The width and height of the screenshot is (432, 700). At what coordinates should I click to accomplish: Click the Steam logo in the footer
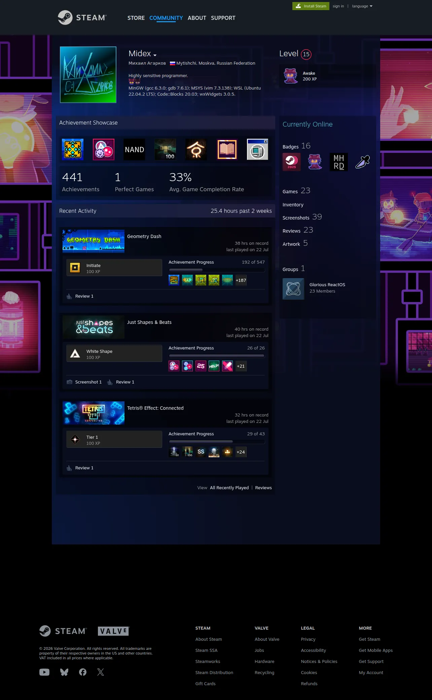63,631
